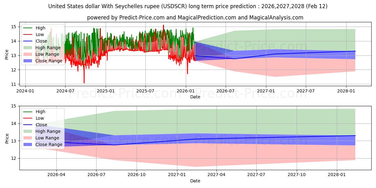Click the red Low line swatch in top legend

[28, 35]
